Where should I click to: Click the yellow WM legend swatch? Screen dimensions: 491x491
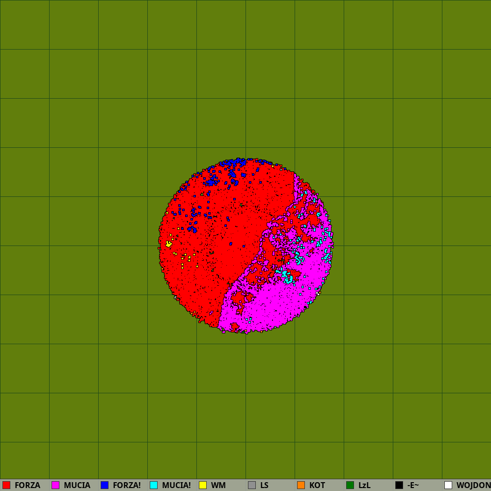203,485
